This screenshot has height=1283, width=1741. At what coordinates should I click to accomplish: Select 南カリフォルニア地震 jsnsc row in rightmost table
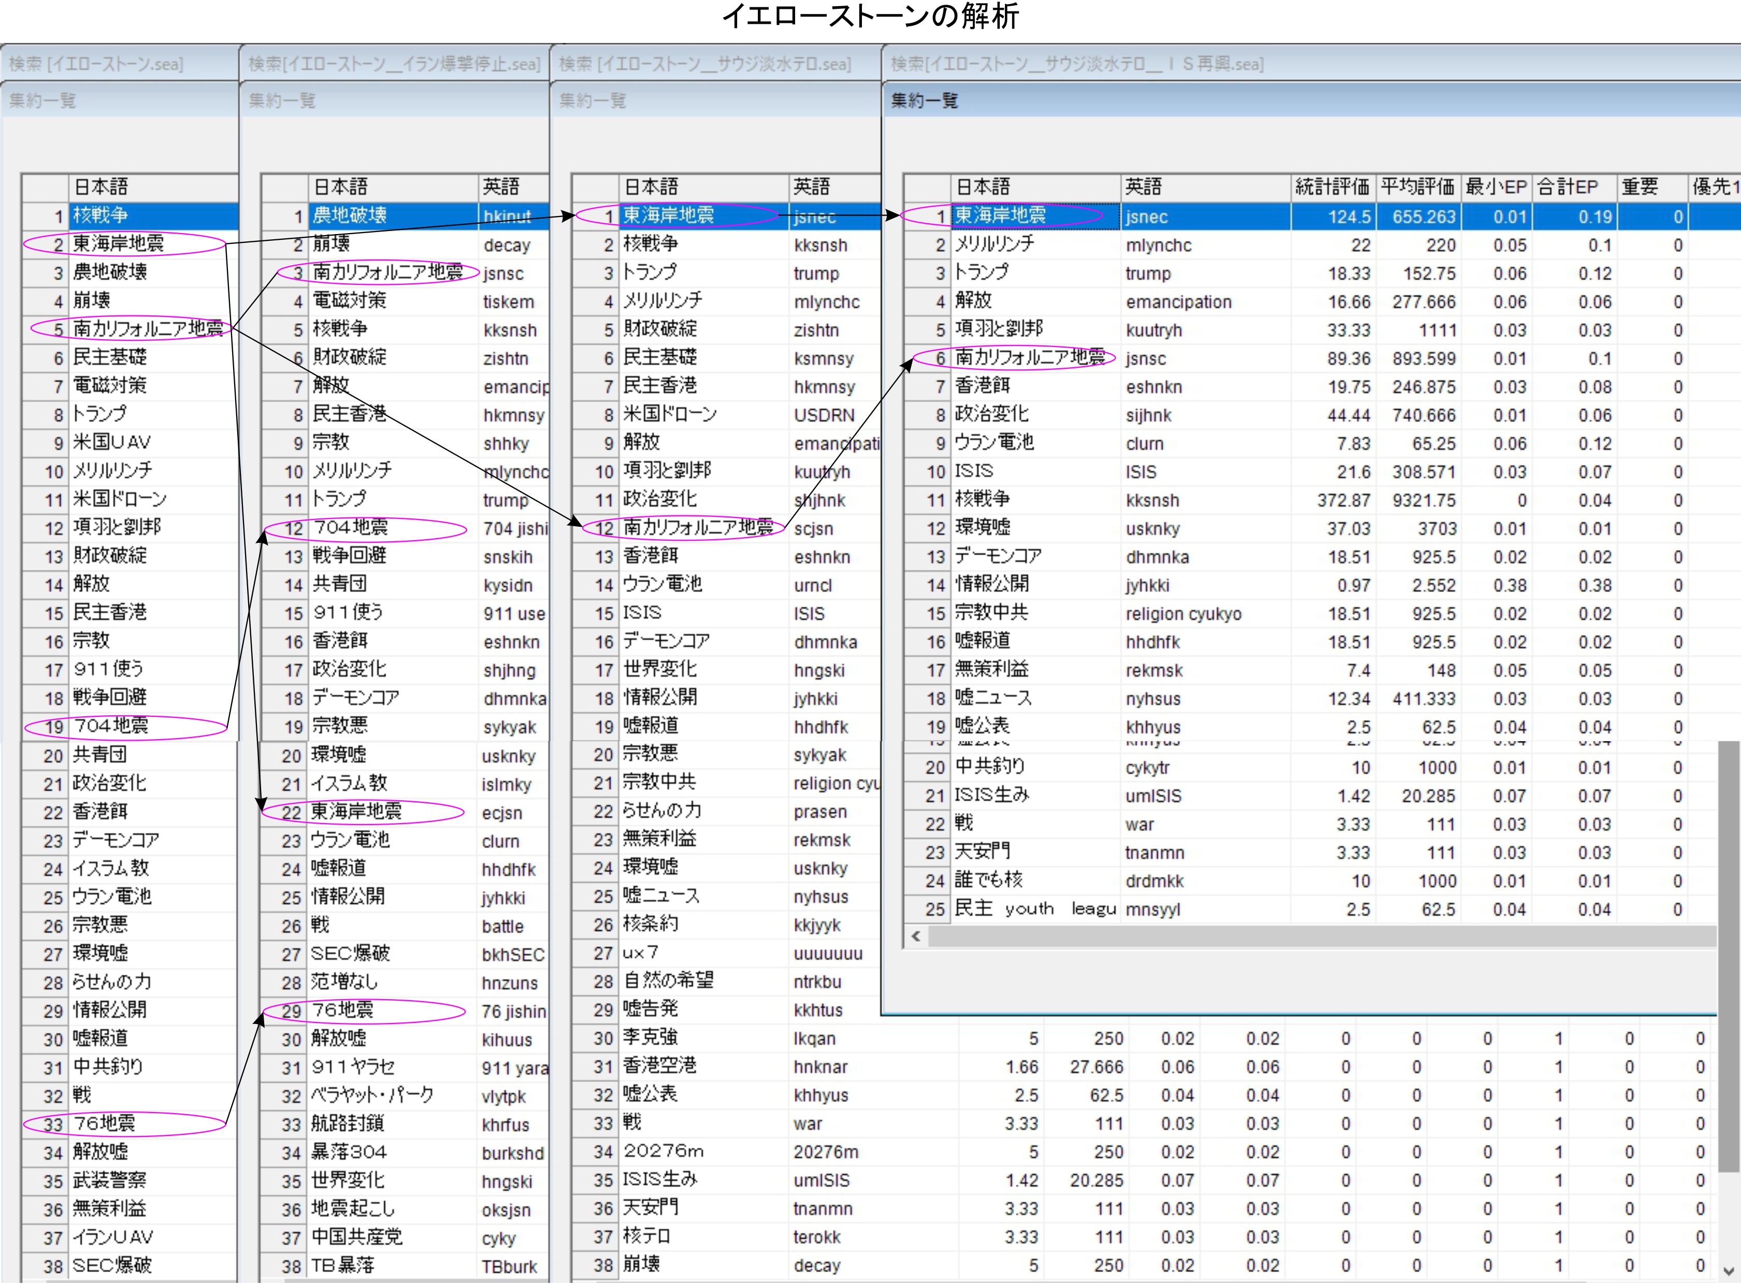[1029, 357]
